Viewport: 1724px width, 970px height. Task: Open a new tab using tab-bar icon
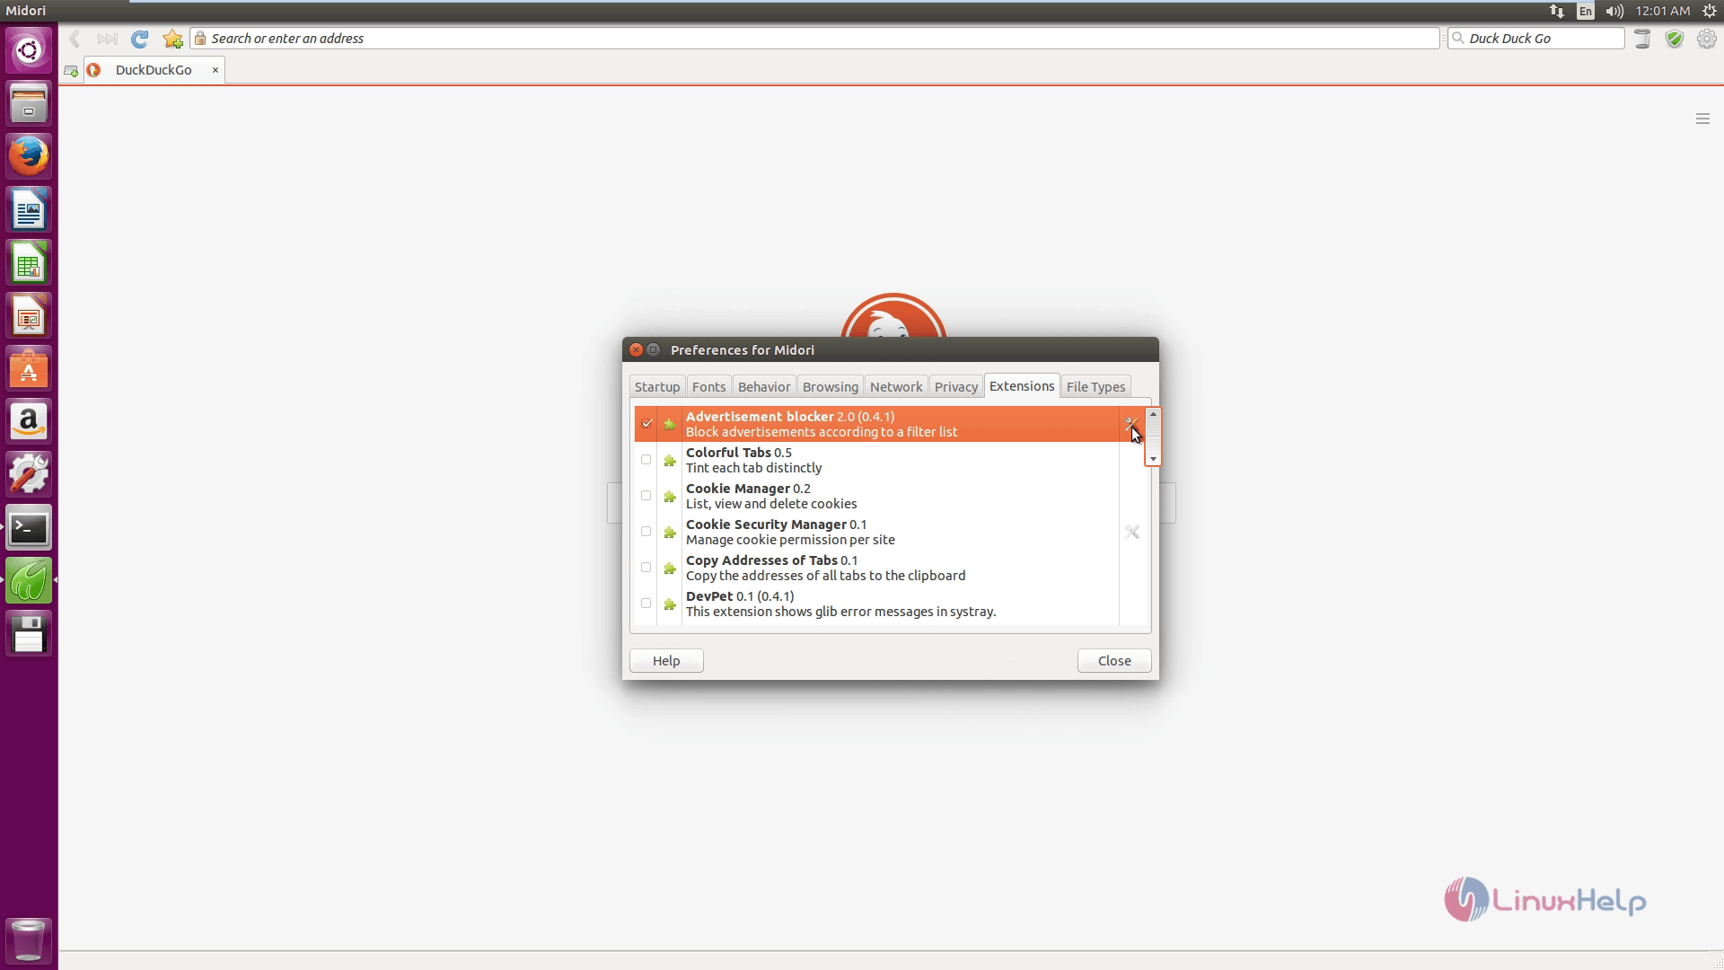click(x=71, y=71)
